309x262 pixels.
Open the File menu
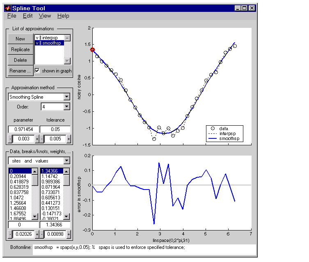pos(12,16)
